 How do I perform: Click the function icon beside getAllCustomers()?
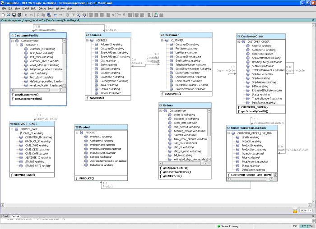[x=13, y=95]
